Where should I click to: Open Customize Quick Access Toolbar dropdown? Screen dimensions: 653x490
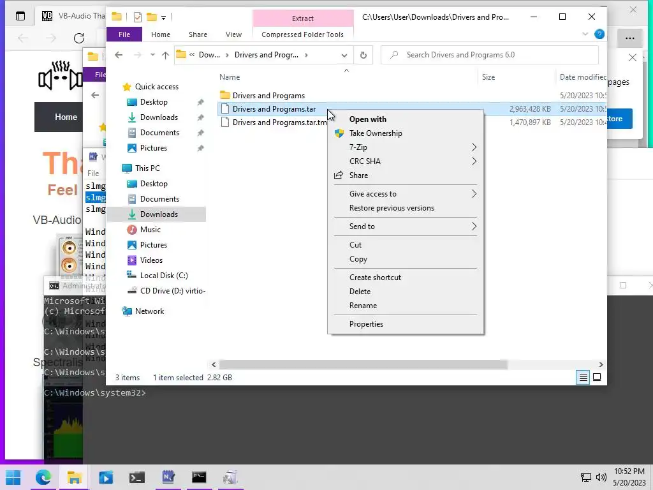(x=164, y=17)
